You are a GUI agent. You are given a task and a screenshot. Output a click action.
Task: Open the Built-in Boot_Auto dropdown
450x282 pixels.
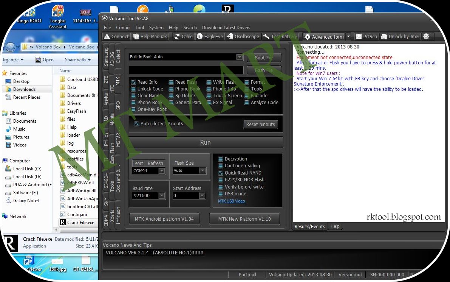[x=239, y=57]
